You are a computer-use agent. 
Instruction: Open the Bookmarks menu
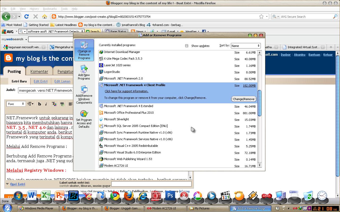pos(50,9)
